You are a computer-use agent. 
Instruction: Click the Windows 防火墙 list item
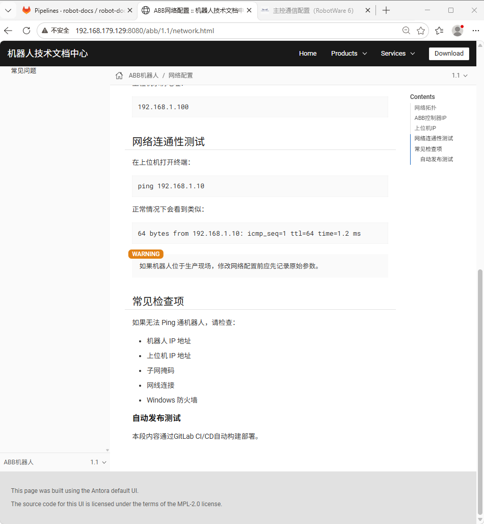(x=172, y=400)
